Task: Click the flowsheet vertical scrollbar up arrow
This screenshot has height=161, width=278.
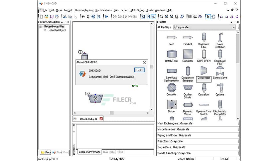Action: point(152,24)
